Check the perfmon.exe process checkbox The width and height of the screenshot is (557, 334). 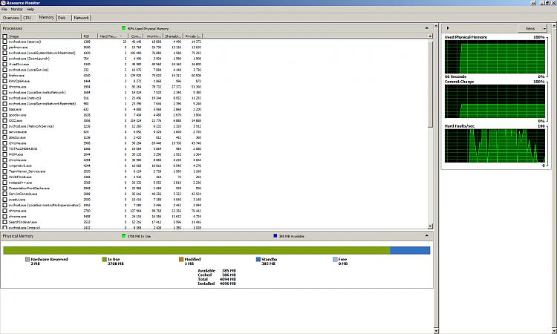(4, 48)
